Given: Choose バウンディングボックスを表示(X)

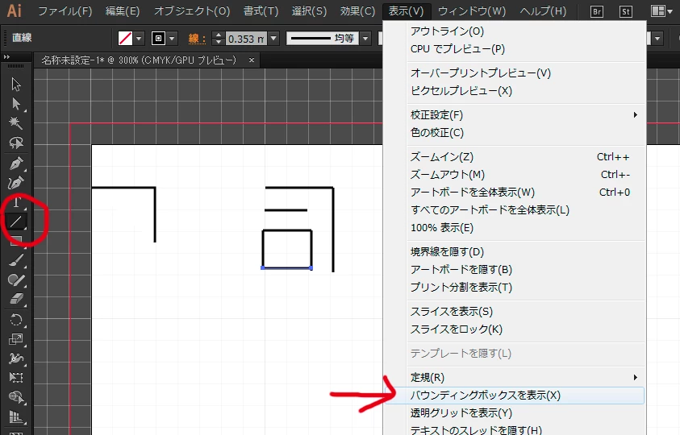Looking at the screenshot, I should 515,396.
